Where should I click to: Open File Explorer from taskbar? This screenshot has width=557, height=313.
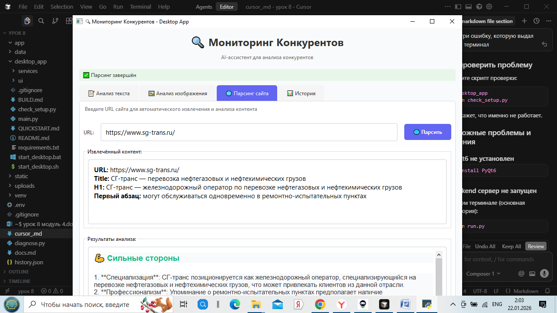point(256,304)
